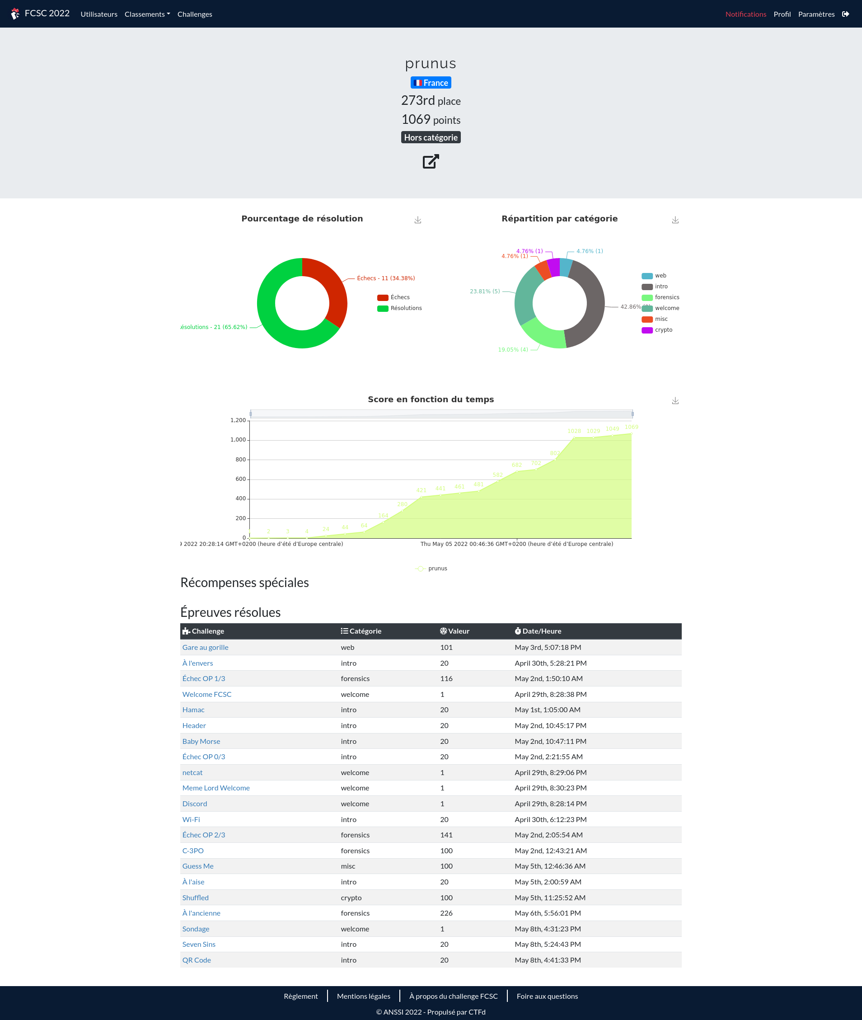Toggle the Échecs legend entry
Screen dimensions: 862x1020
point(394,297)
